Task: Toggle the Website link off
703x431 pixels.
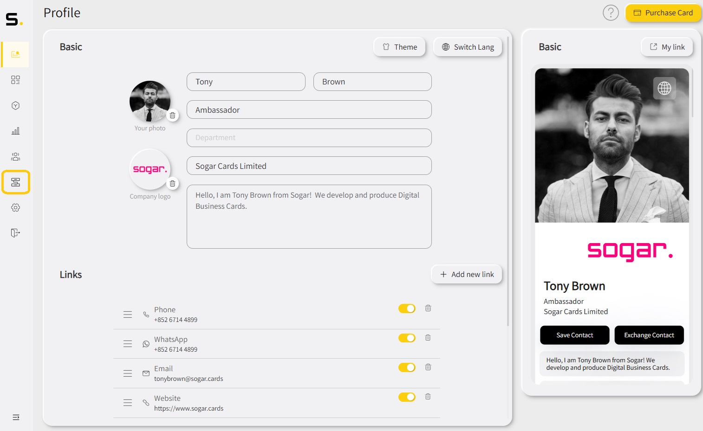Action: pos(407,397)
